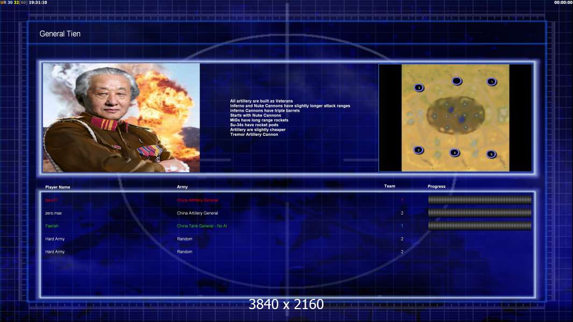The height and width of the screenshot is (322, 573).
Task: Click the red "China Artillery General" army entry
Action: point(197,200)
